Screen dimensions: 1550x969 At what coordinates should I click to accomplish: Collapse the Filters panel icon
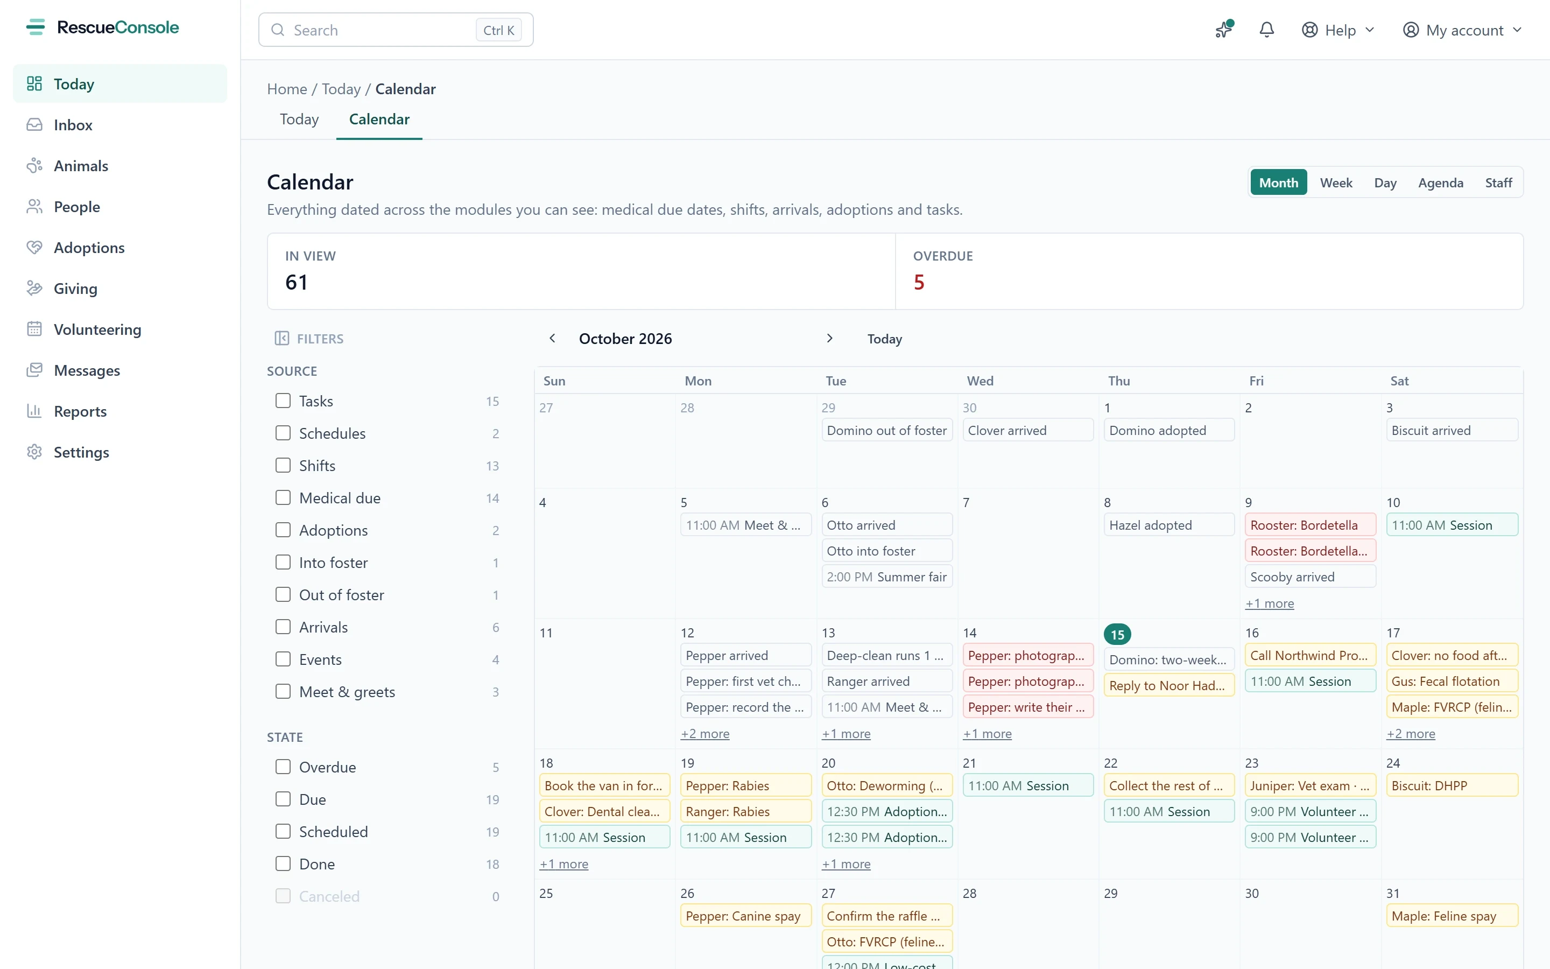pyautogui.click(x=281, y=339)
